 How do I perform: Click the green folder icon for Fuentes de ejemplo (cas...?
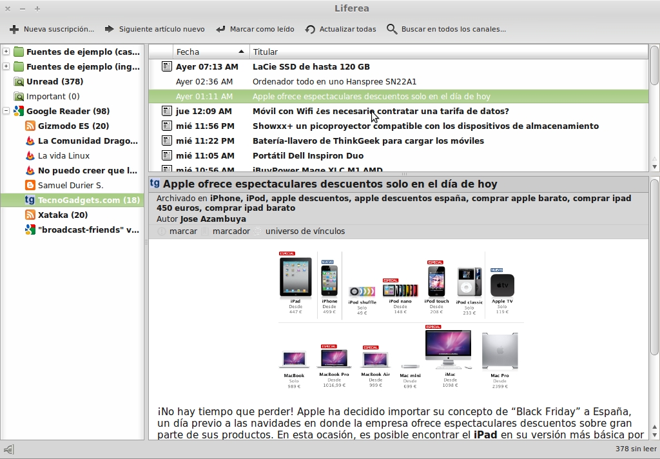point(19,52)
